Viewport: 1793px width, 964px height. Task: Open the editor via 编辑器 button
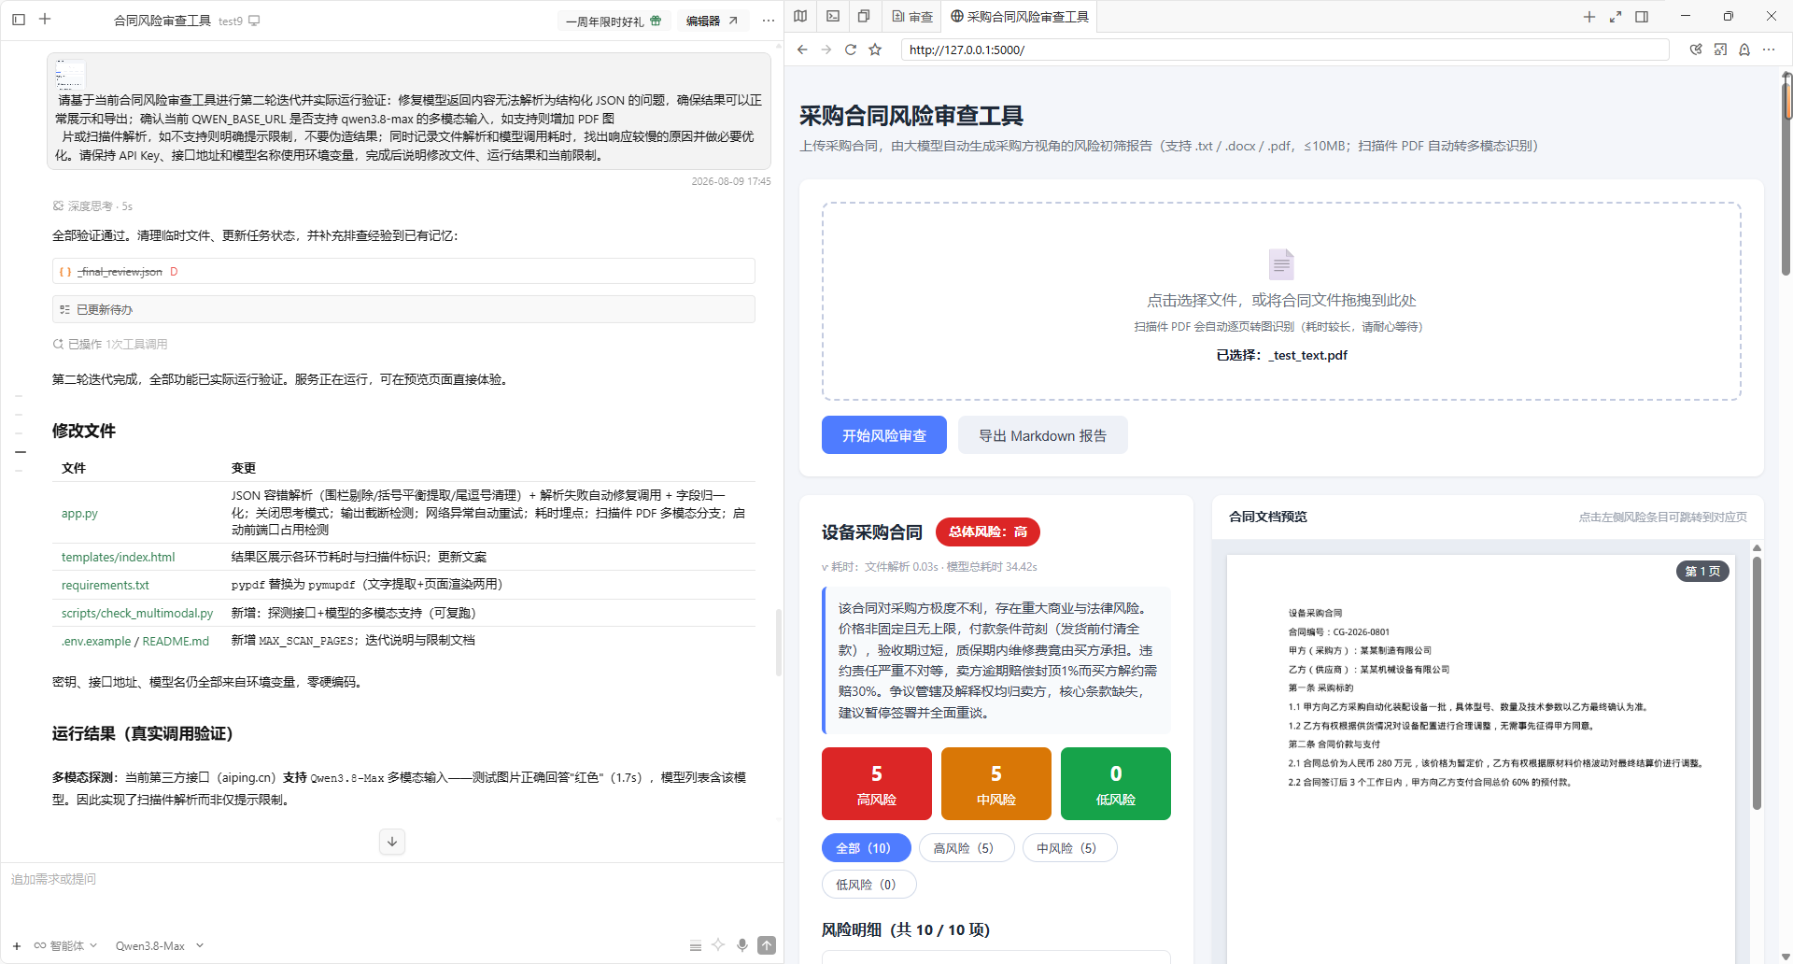(x=713, y=21)
